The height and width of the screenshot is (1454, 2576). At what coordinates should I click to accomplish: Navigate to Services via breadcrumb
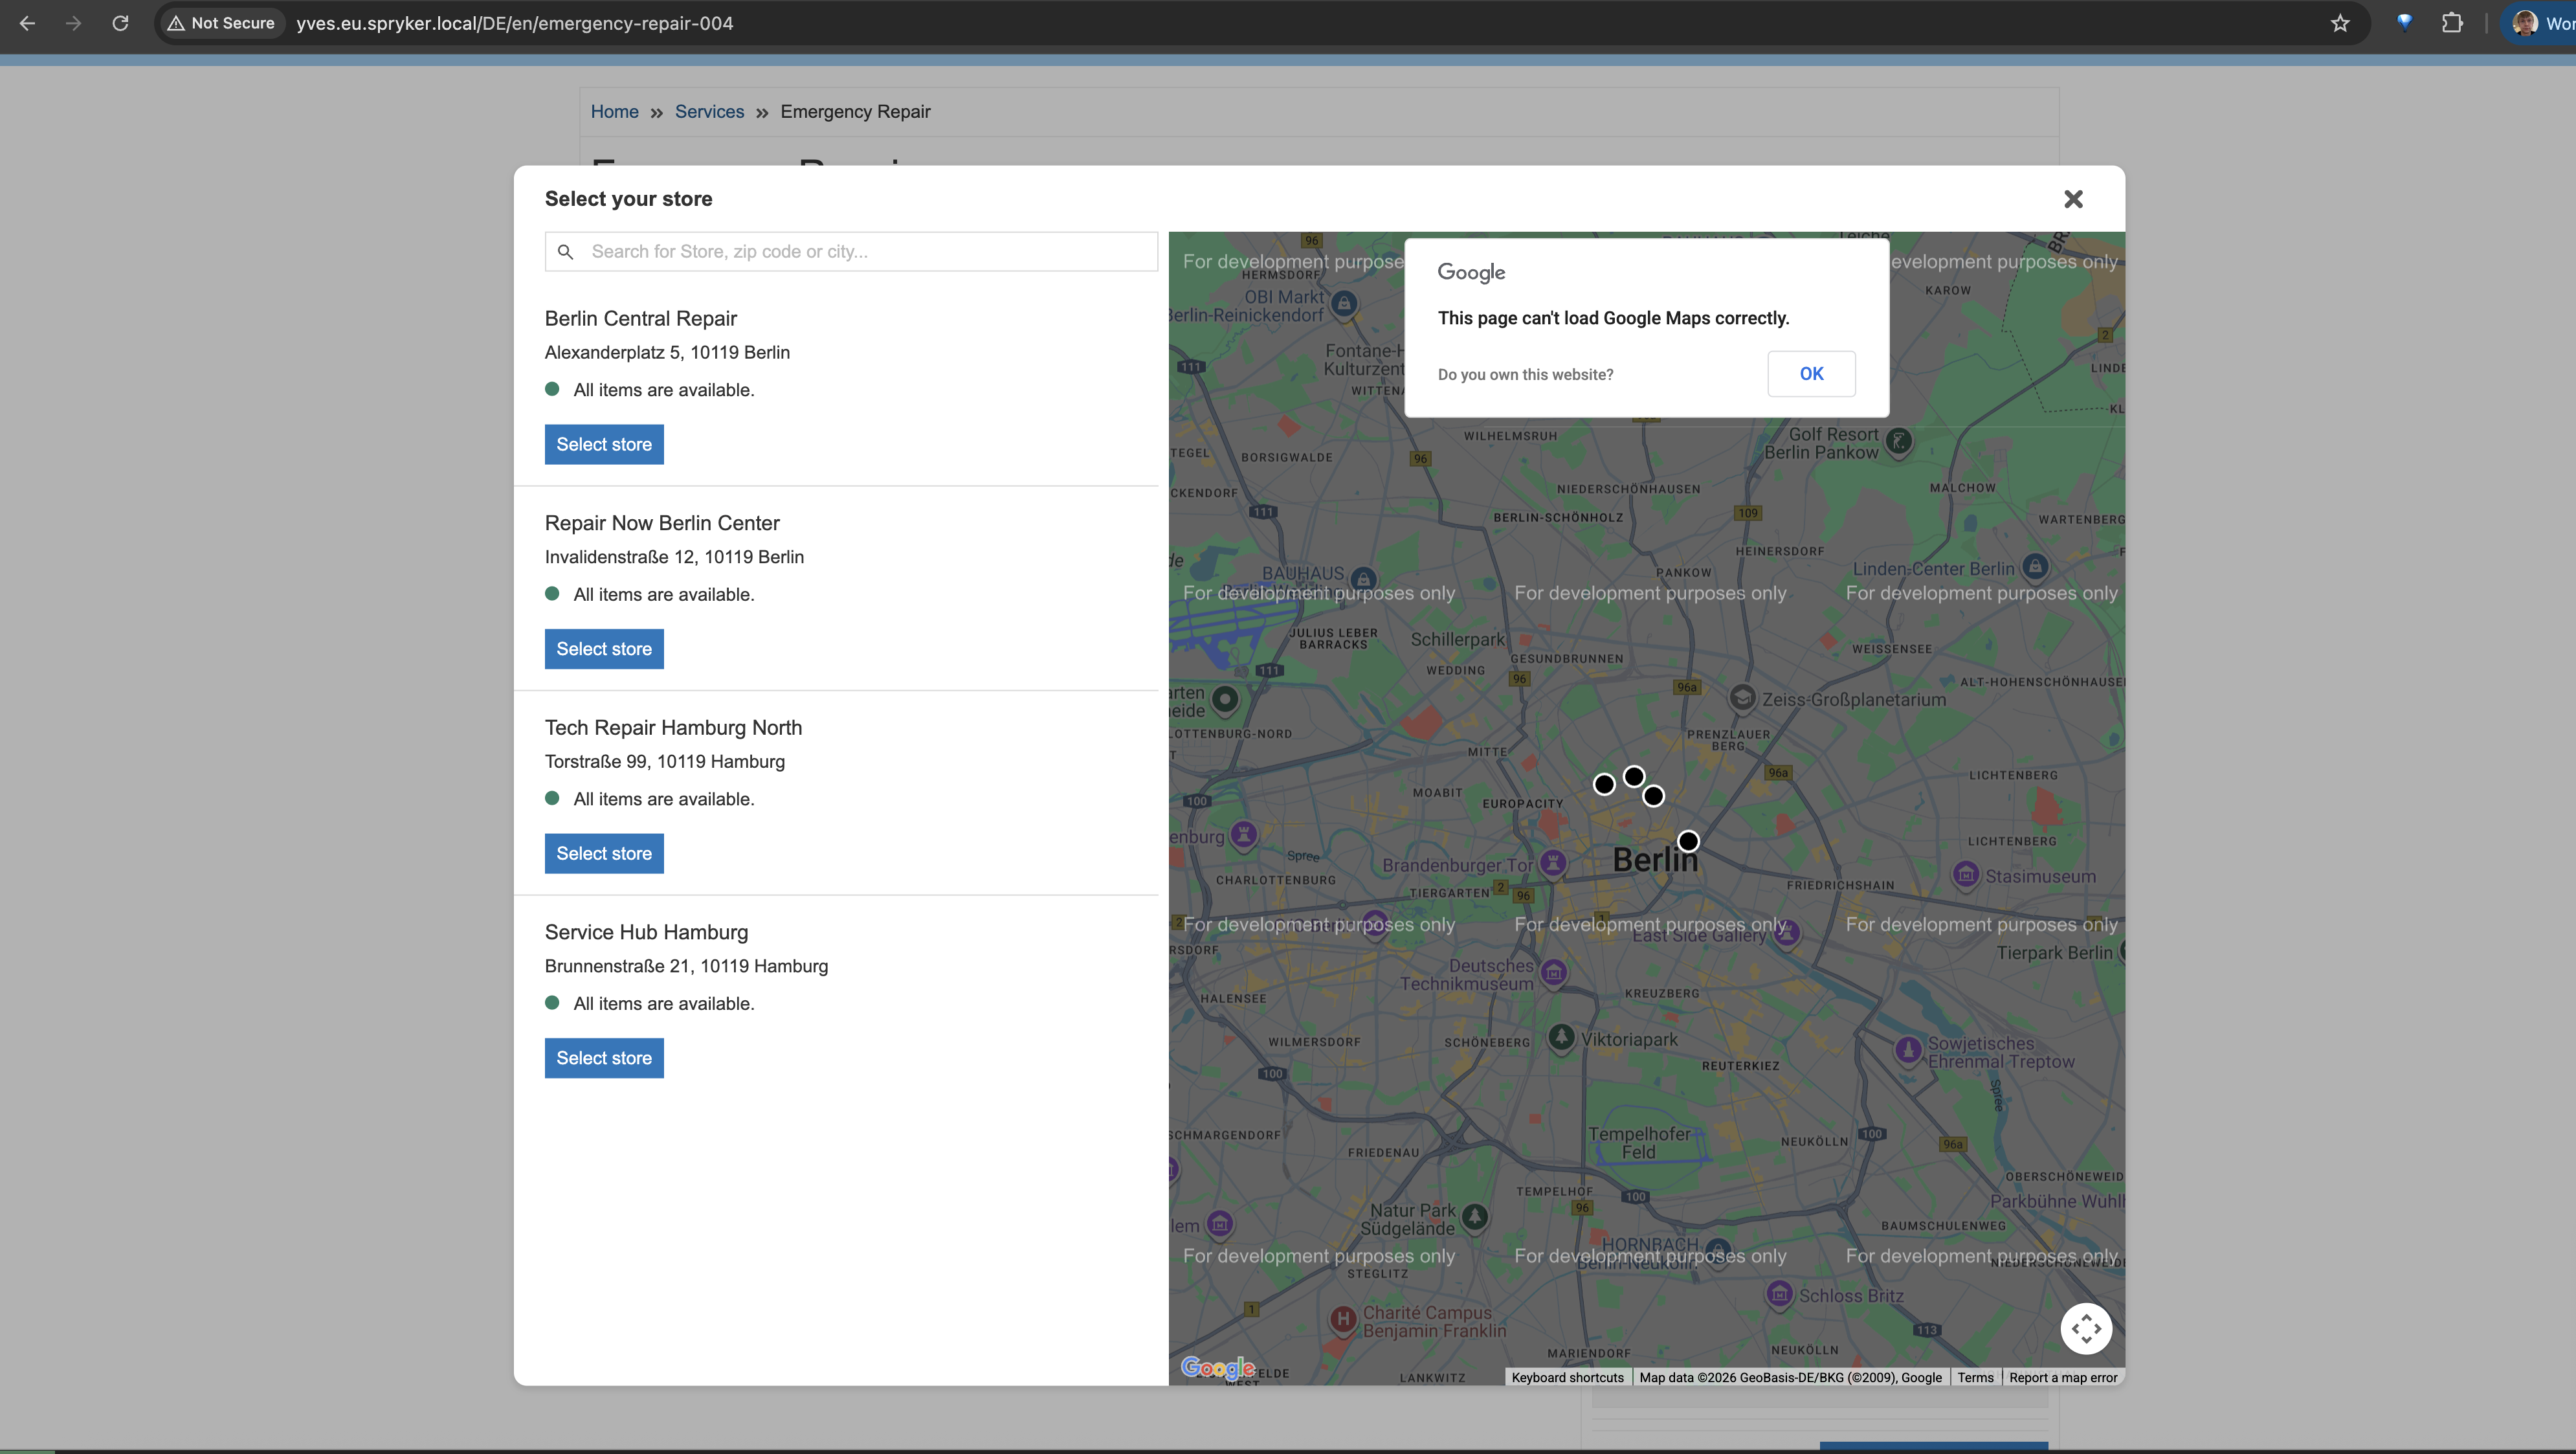[x=709, y=111]
